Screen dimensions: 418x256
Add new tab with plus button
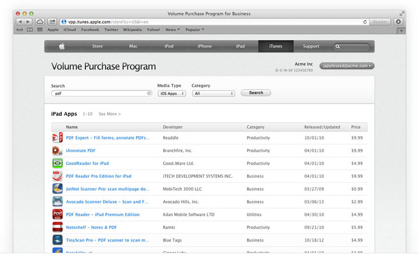tap(401, 31)
